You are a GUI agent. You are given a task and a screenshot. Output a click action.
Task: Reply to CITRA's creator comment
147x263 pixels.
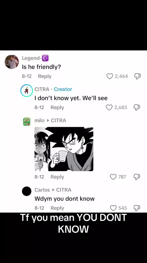point(57,107)
